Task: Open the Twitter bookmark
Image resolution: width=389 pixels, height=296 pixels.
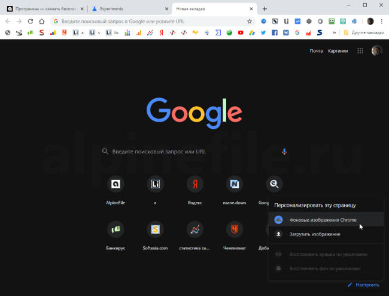Action: coord(263,32)
